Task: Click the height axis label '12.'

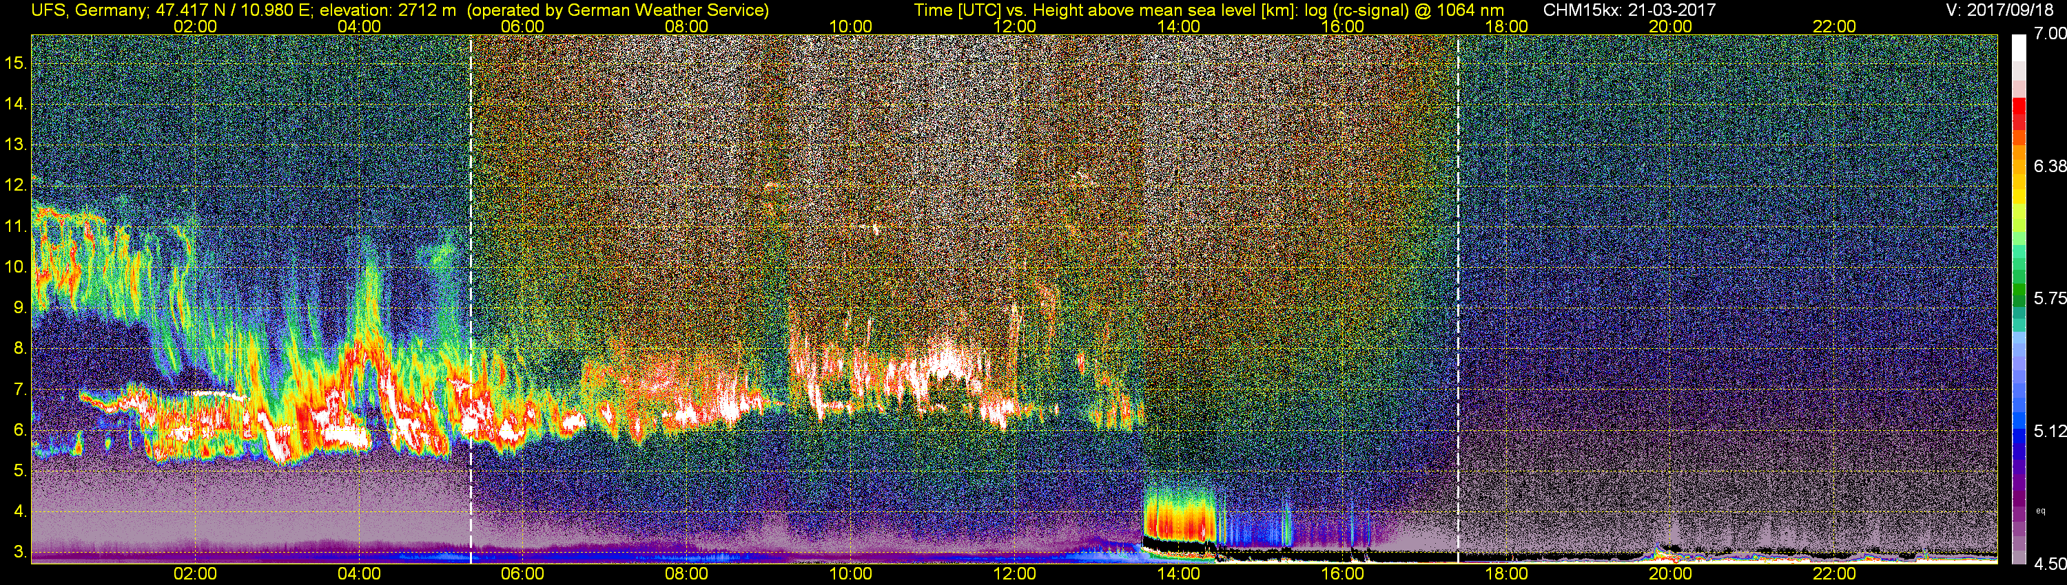Action: pyautogui.click(x=16, y=185)
